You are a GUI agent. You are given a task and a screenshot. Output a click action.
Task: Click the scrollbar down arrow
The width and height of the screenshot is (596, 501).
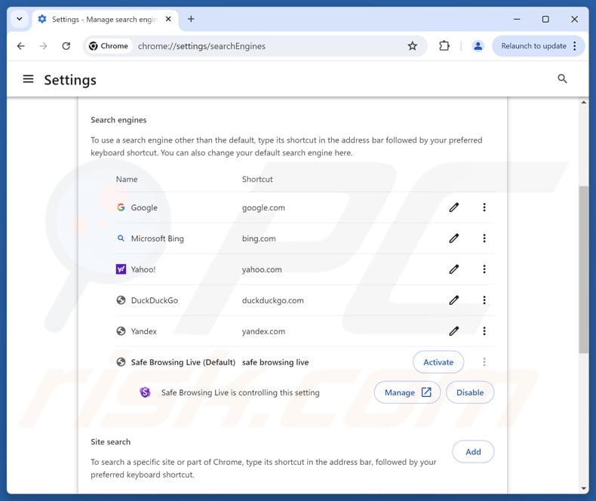[x=583, y=488]
